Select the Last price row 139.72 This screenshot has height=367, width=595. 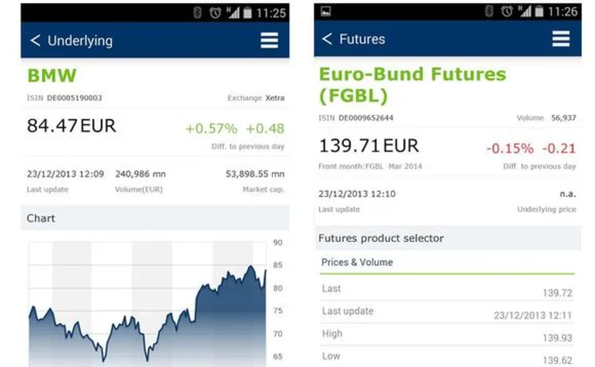click(447, 289)
